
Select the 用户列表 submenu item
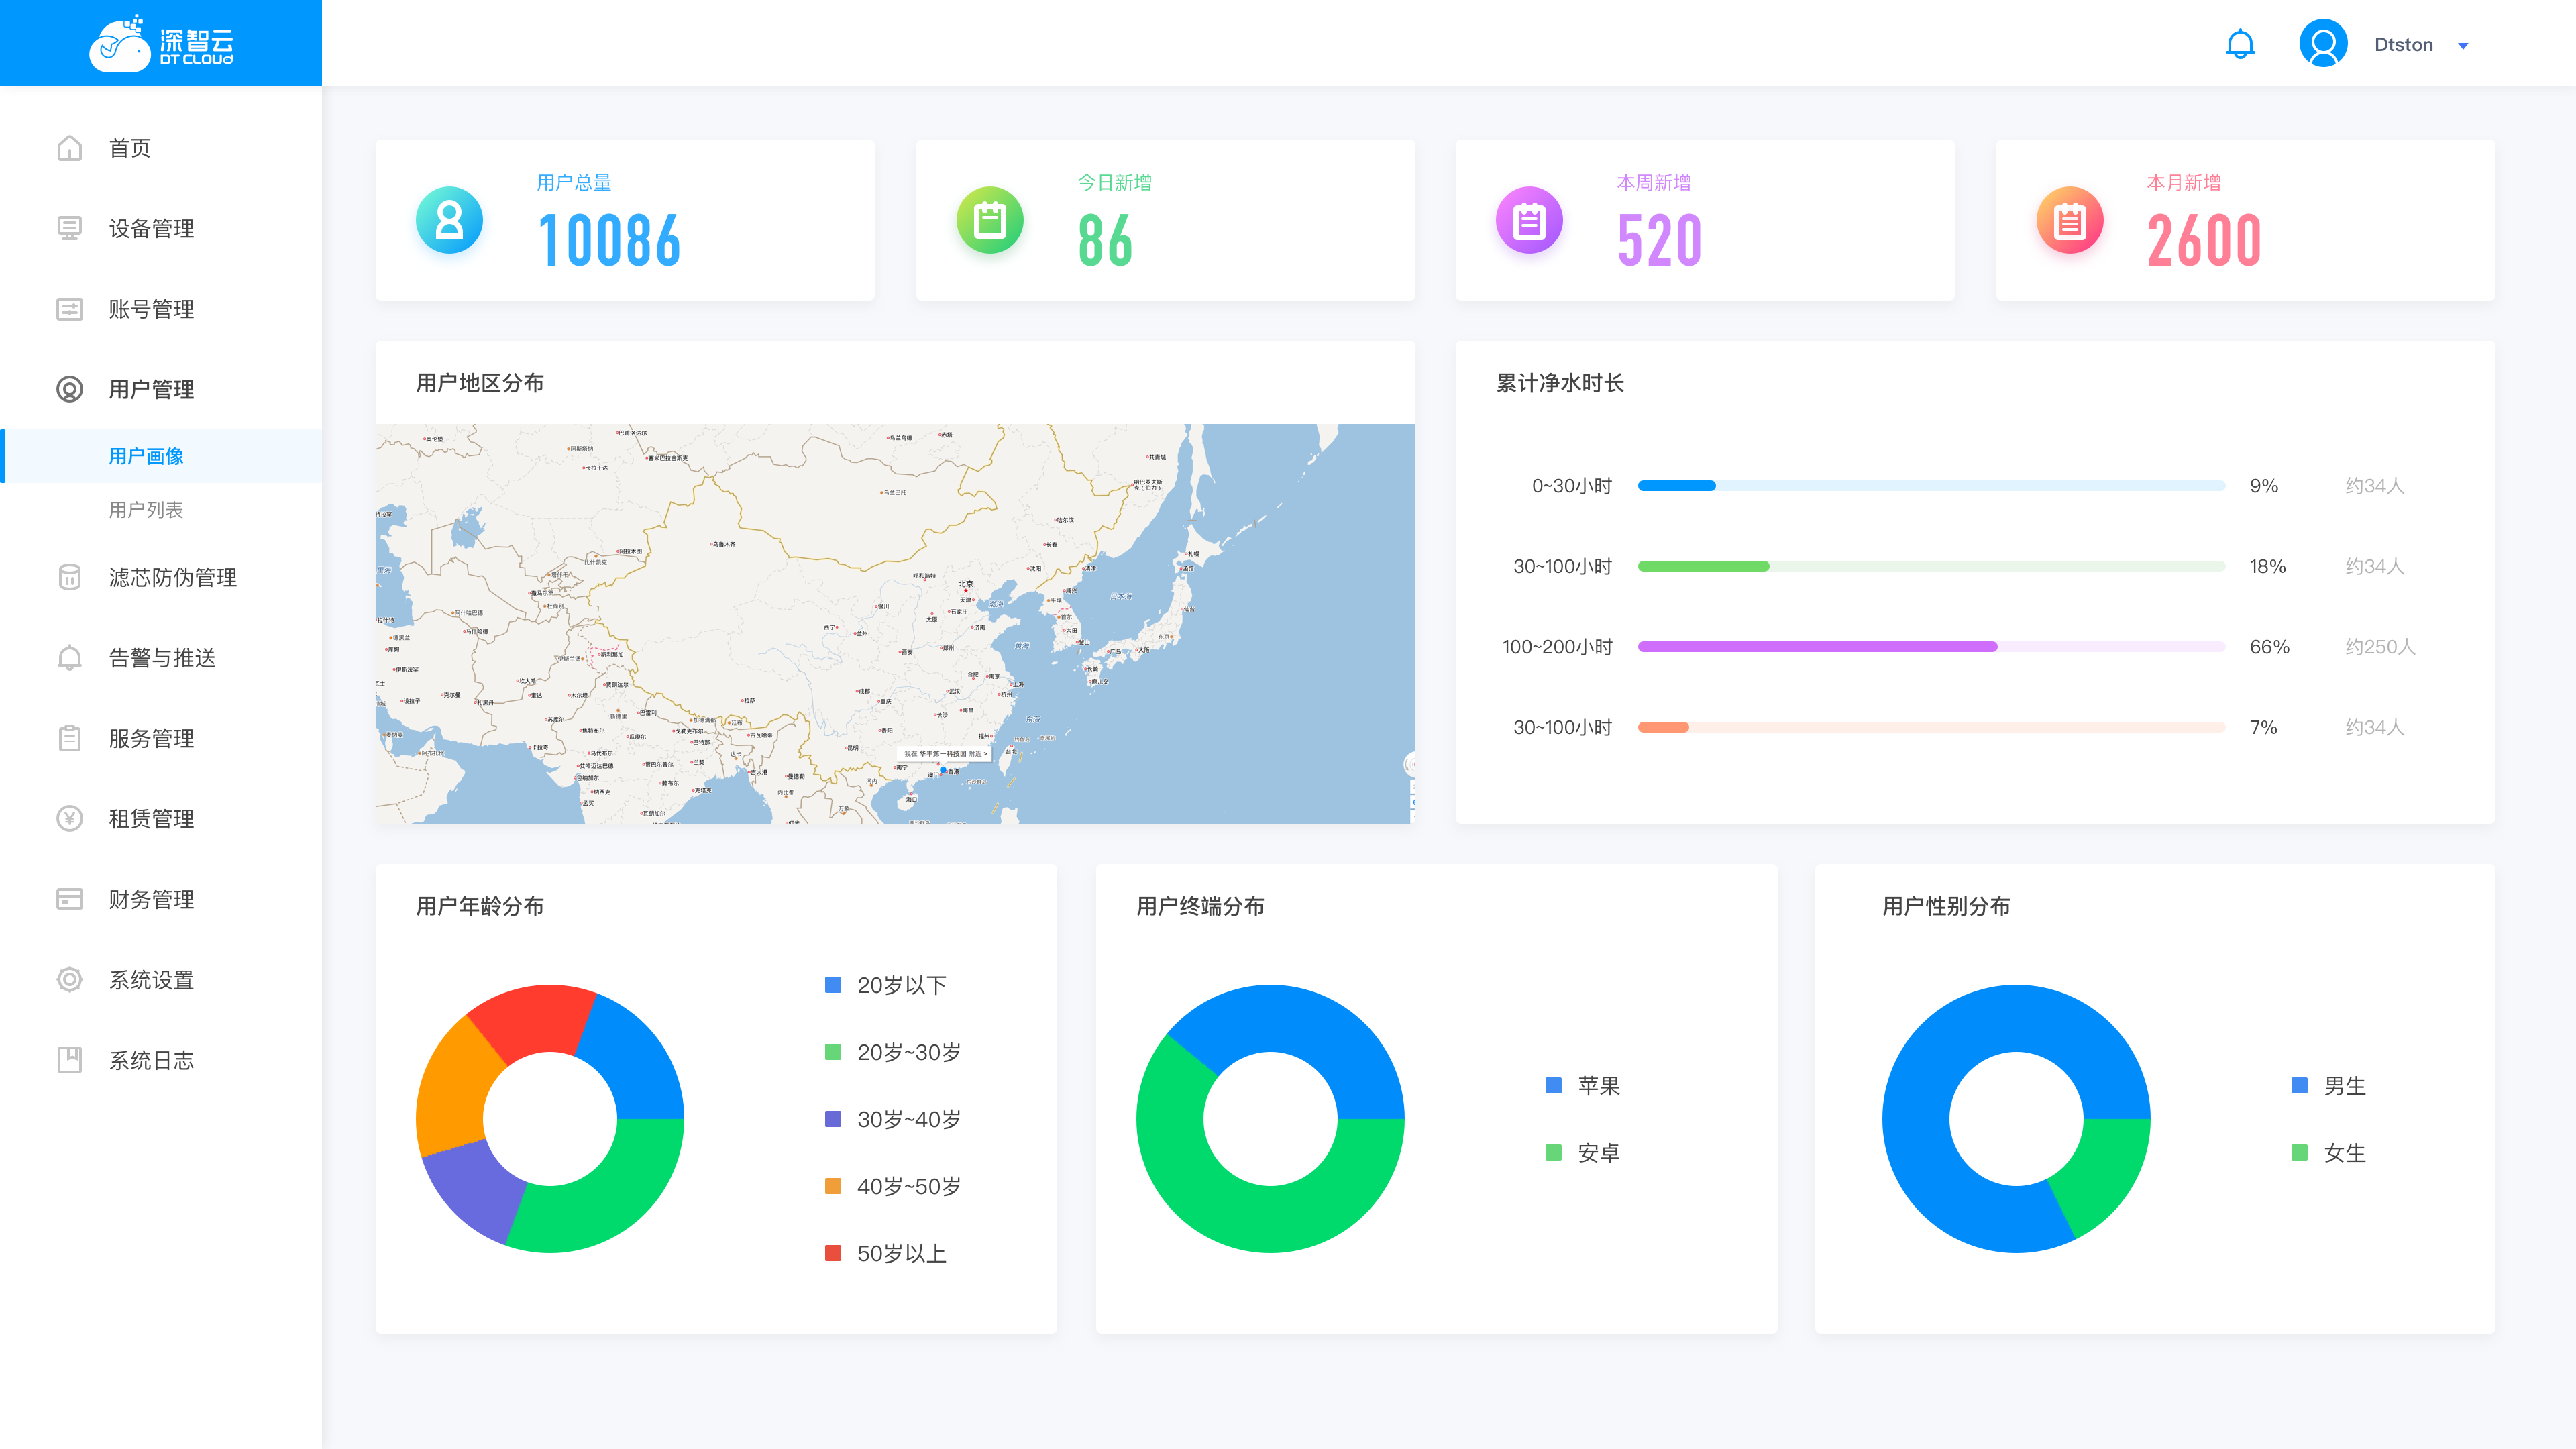tap(146, 510)
